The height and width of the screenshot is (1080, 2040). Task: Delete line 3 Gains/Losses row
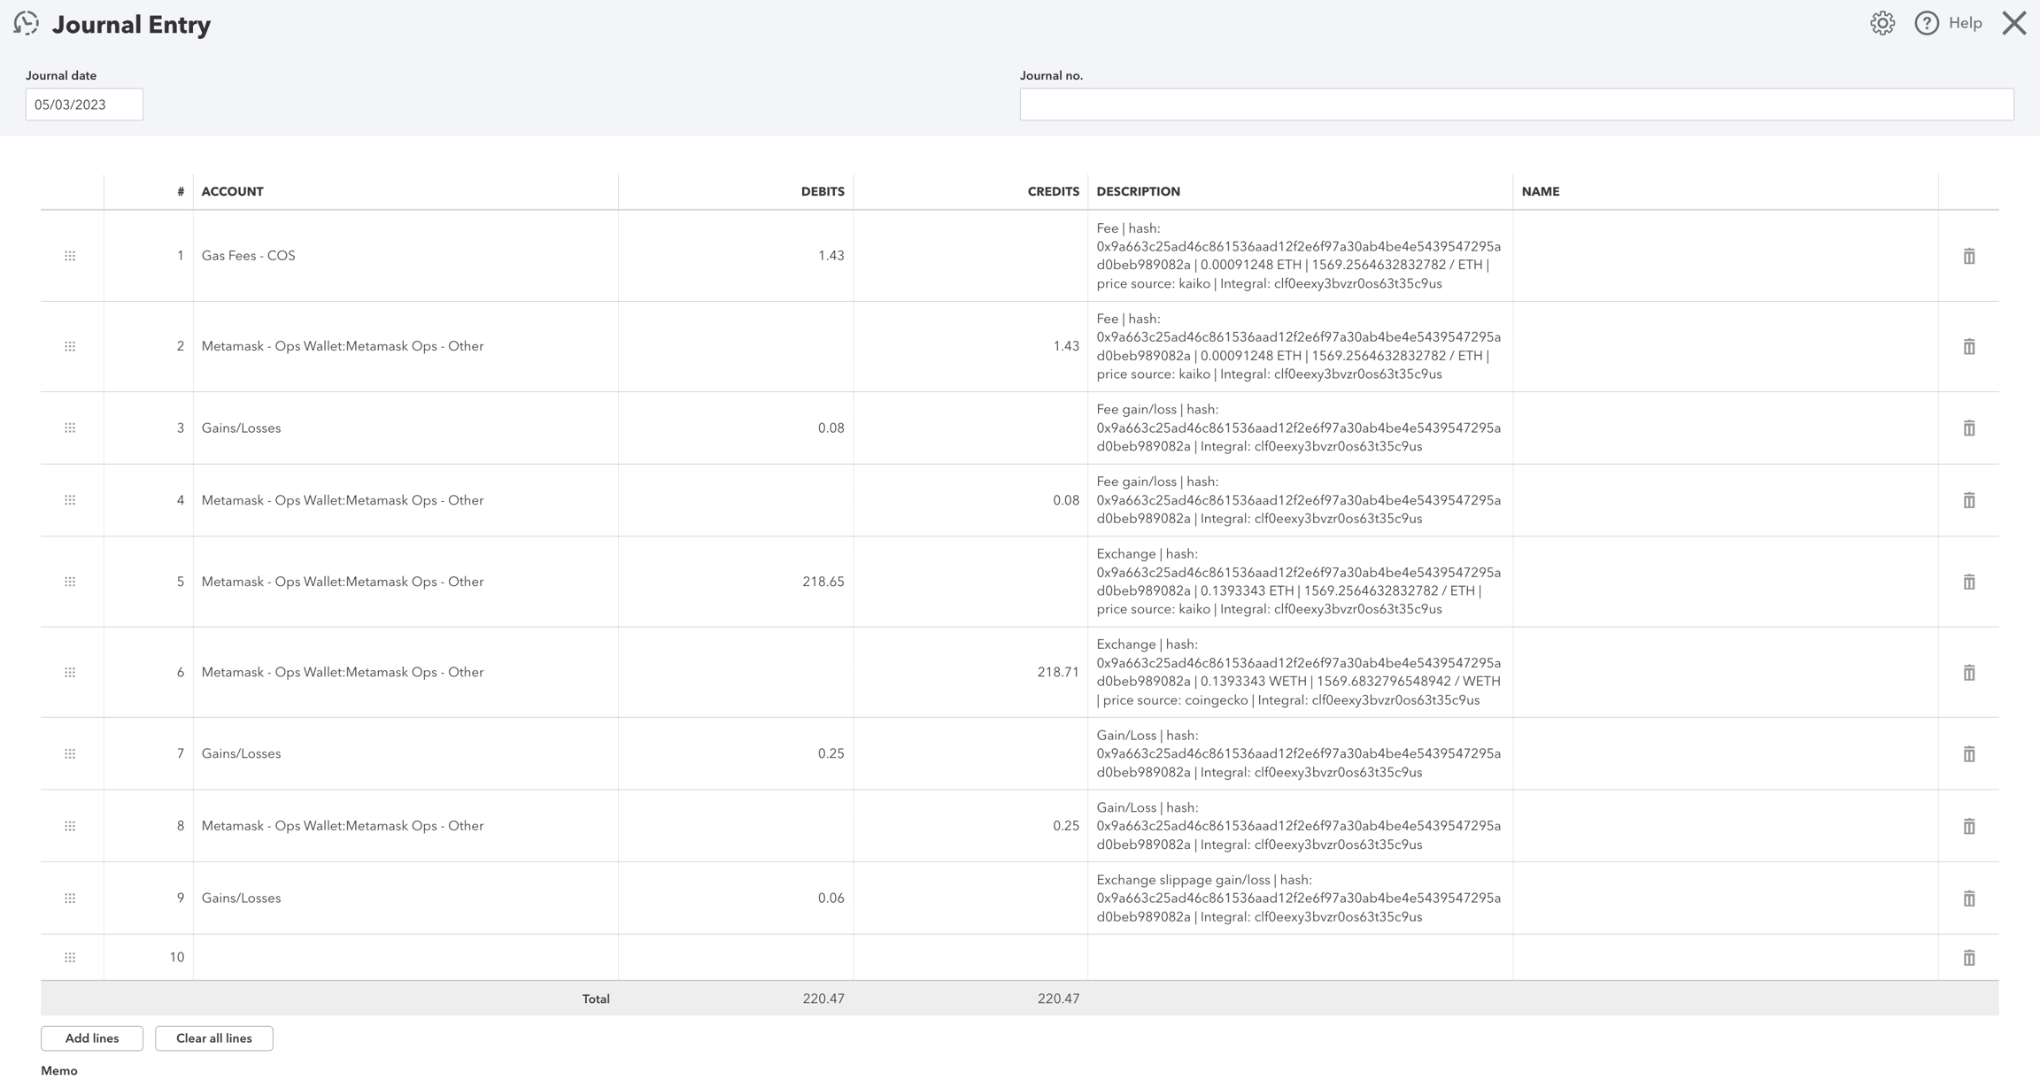pyautogui.click(x=1968, y=428)
